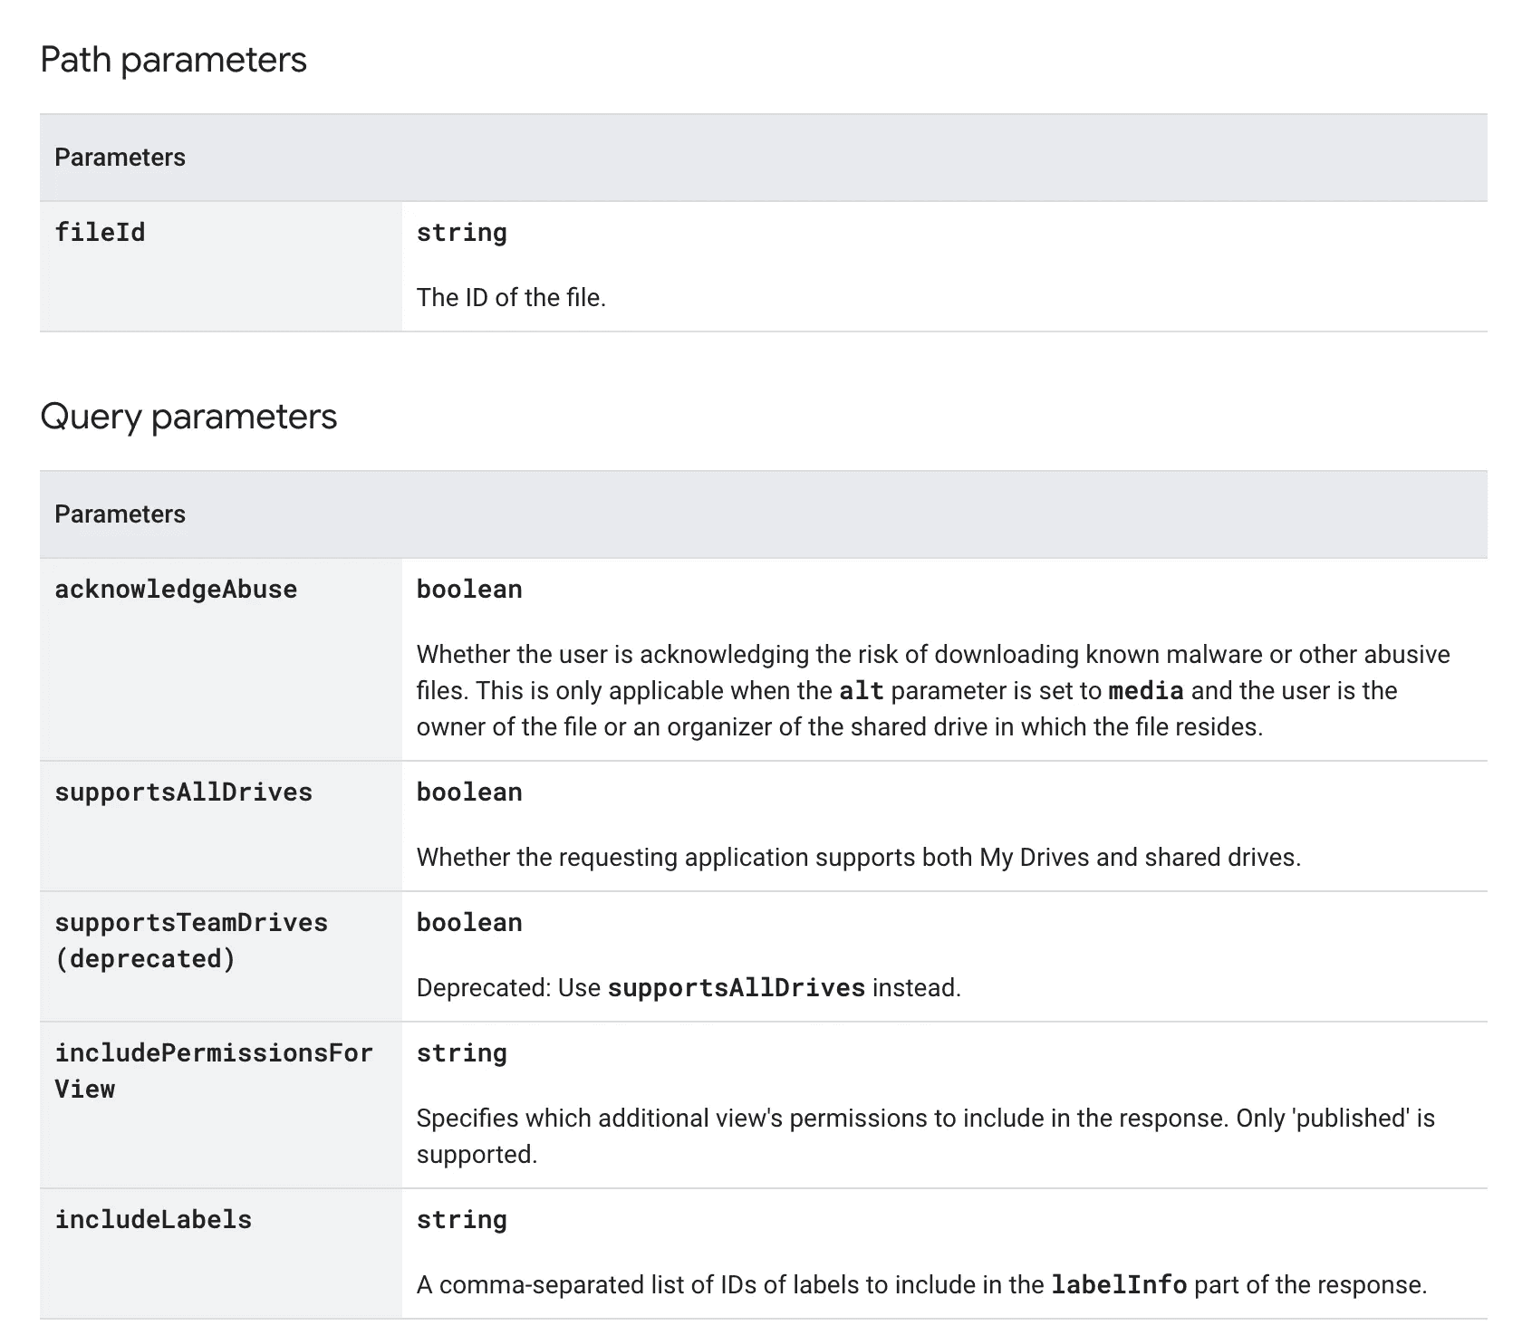Select the acknowledgeAbuse parameter name
1532x1335 pixels.
coord(176,590)
